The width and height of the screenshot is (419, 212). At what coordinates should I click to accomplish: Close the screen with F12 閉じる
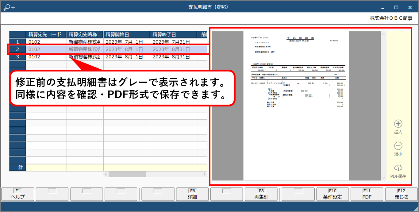coord(402,194)
